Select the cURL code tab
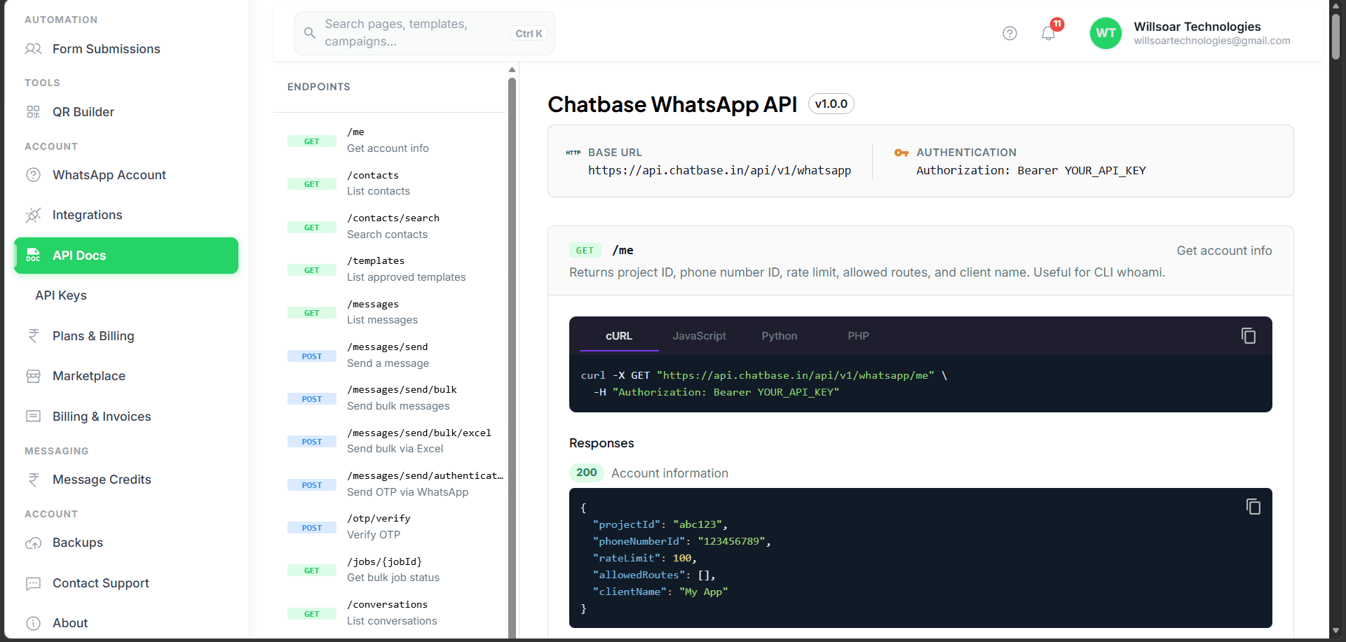This screenshot has width=1346, height=642. [x=619, y=336]
